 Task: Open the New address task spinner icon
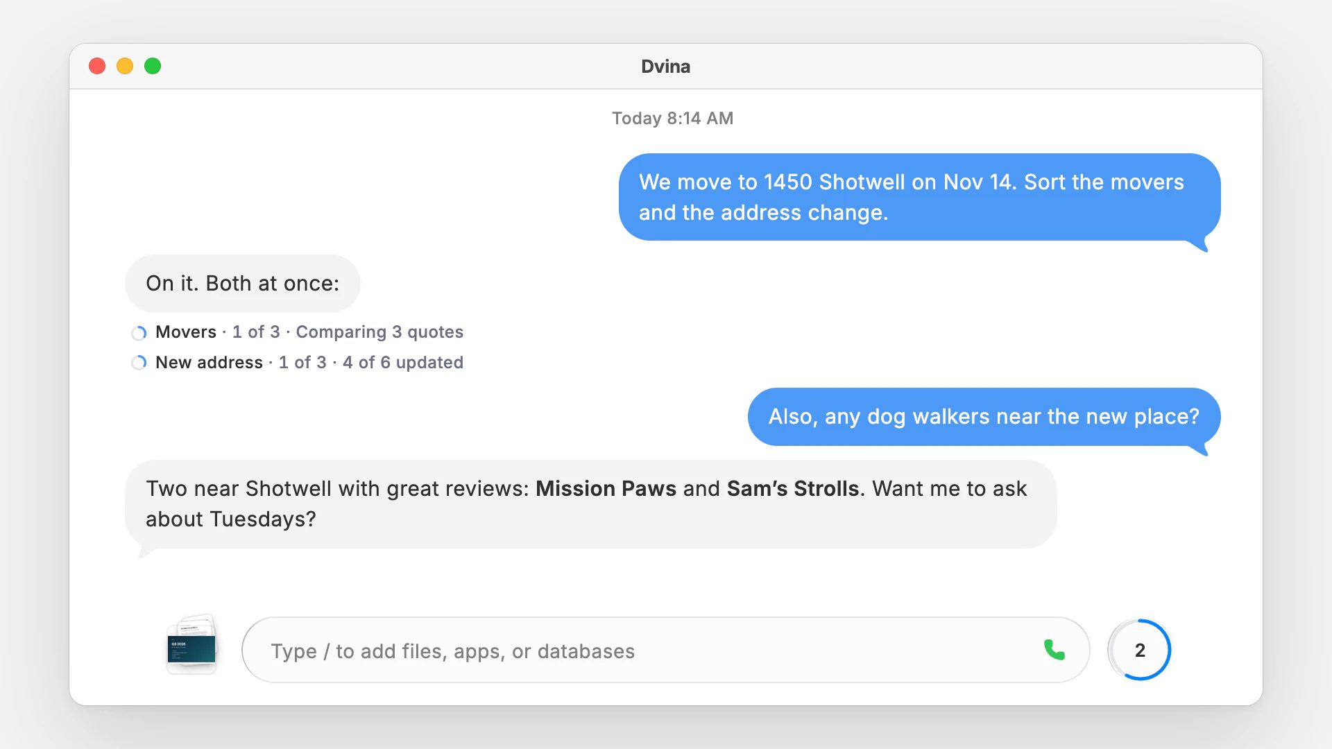tap(139, 363)
